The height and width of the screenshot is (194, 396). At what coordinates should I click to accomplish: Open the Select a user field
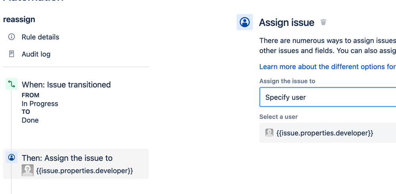328,133
